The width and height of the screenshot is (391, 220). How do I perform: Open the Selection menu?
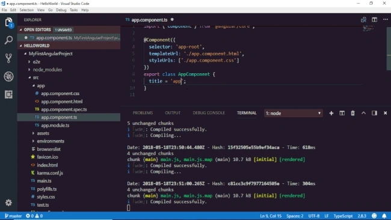point(26,10)
